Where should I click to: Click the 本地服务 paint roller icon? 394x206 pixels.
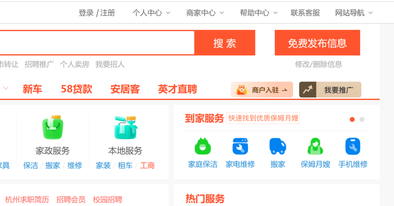125,127
